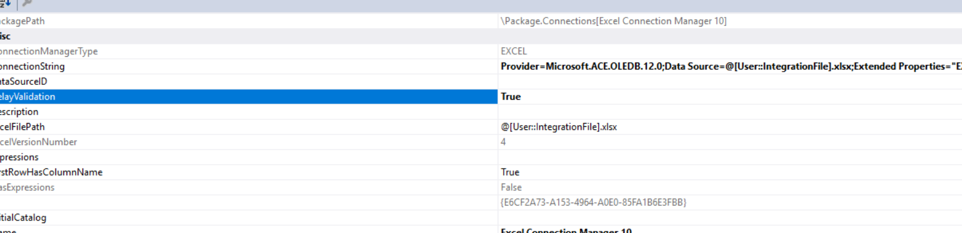Click the EXCEL connection type value
The image size is (962, 233).
514,51
